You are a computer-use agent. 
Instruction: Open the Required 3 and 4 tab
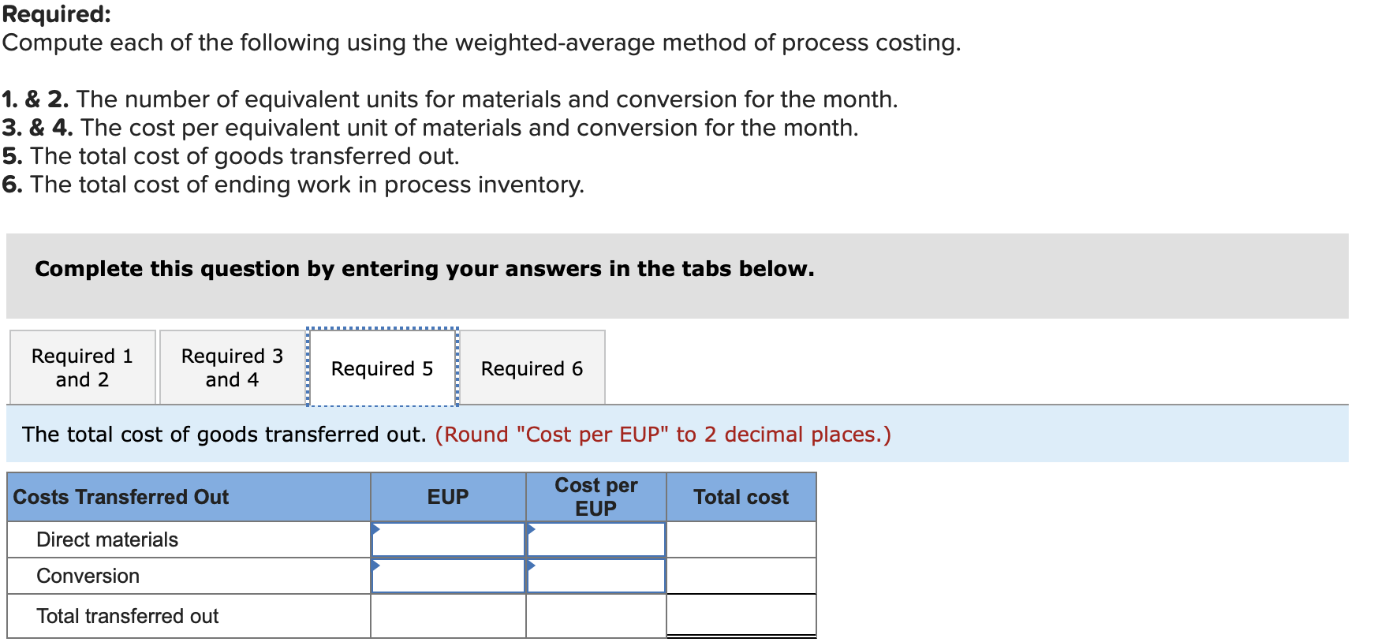coord(231,367)
